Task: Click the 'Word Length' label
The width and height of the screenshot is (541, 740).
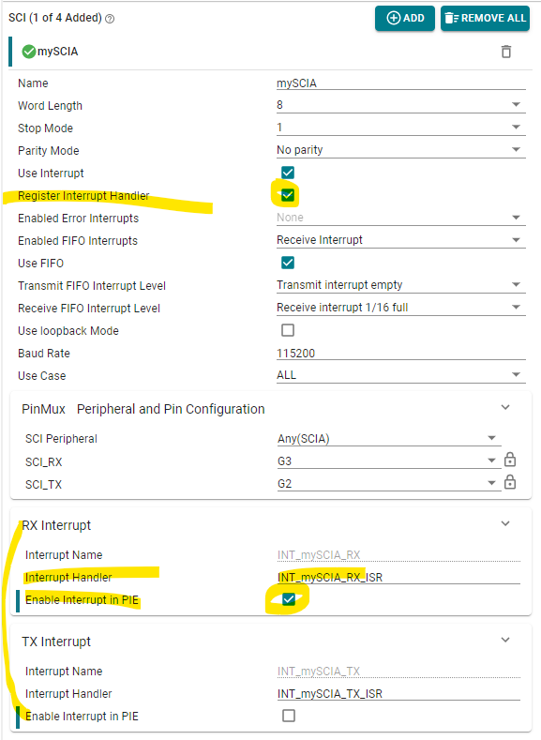Action: tap(50, 106)
